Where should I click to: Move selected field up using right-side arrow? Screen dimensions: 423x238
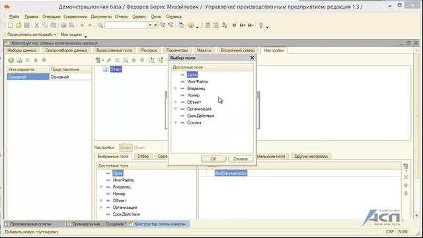click(406, 185)
